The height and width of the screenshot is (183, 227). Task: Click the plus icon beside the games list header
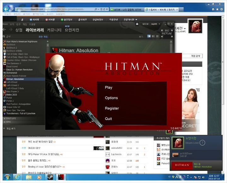(x=48, y=41)
